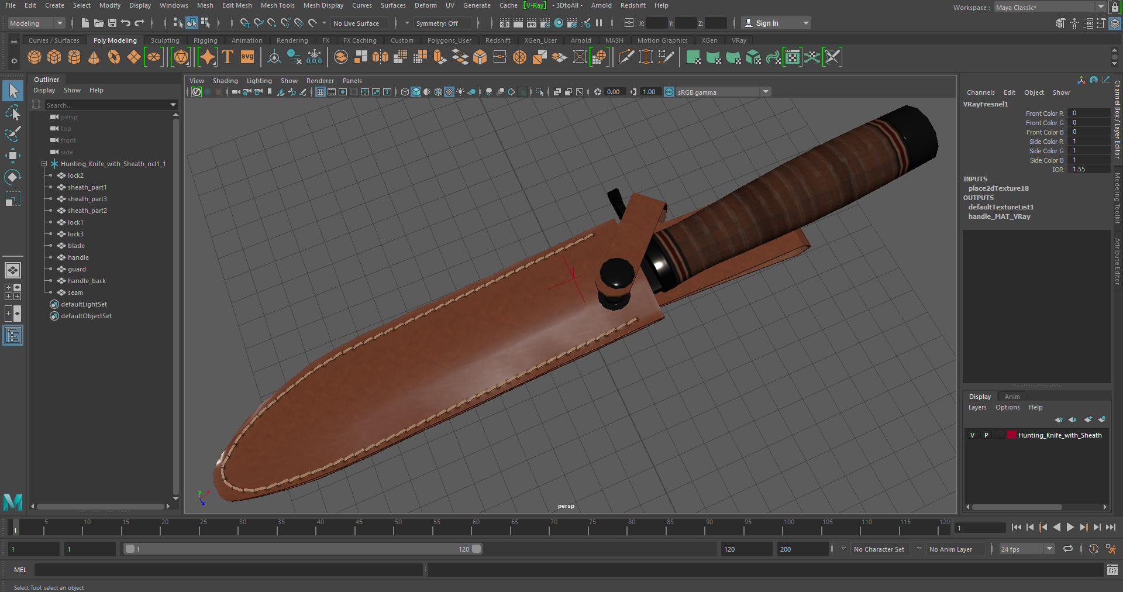
Task: Click the red layer color swatch
Action: click(1011, 435)
